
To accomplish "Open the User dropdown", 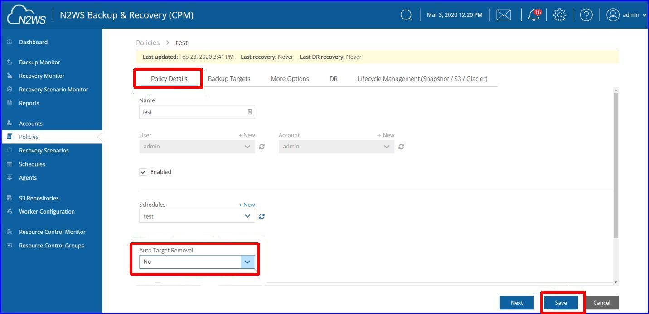I will tap(197, 147).
